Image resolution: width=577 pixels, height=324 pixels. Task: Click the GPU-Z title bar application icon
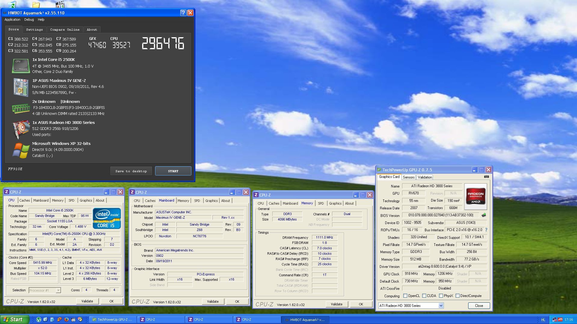click(x=379, y=170)
